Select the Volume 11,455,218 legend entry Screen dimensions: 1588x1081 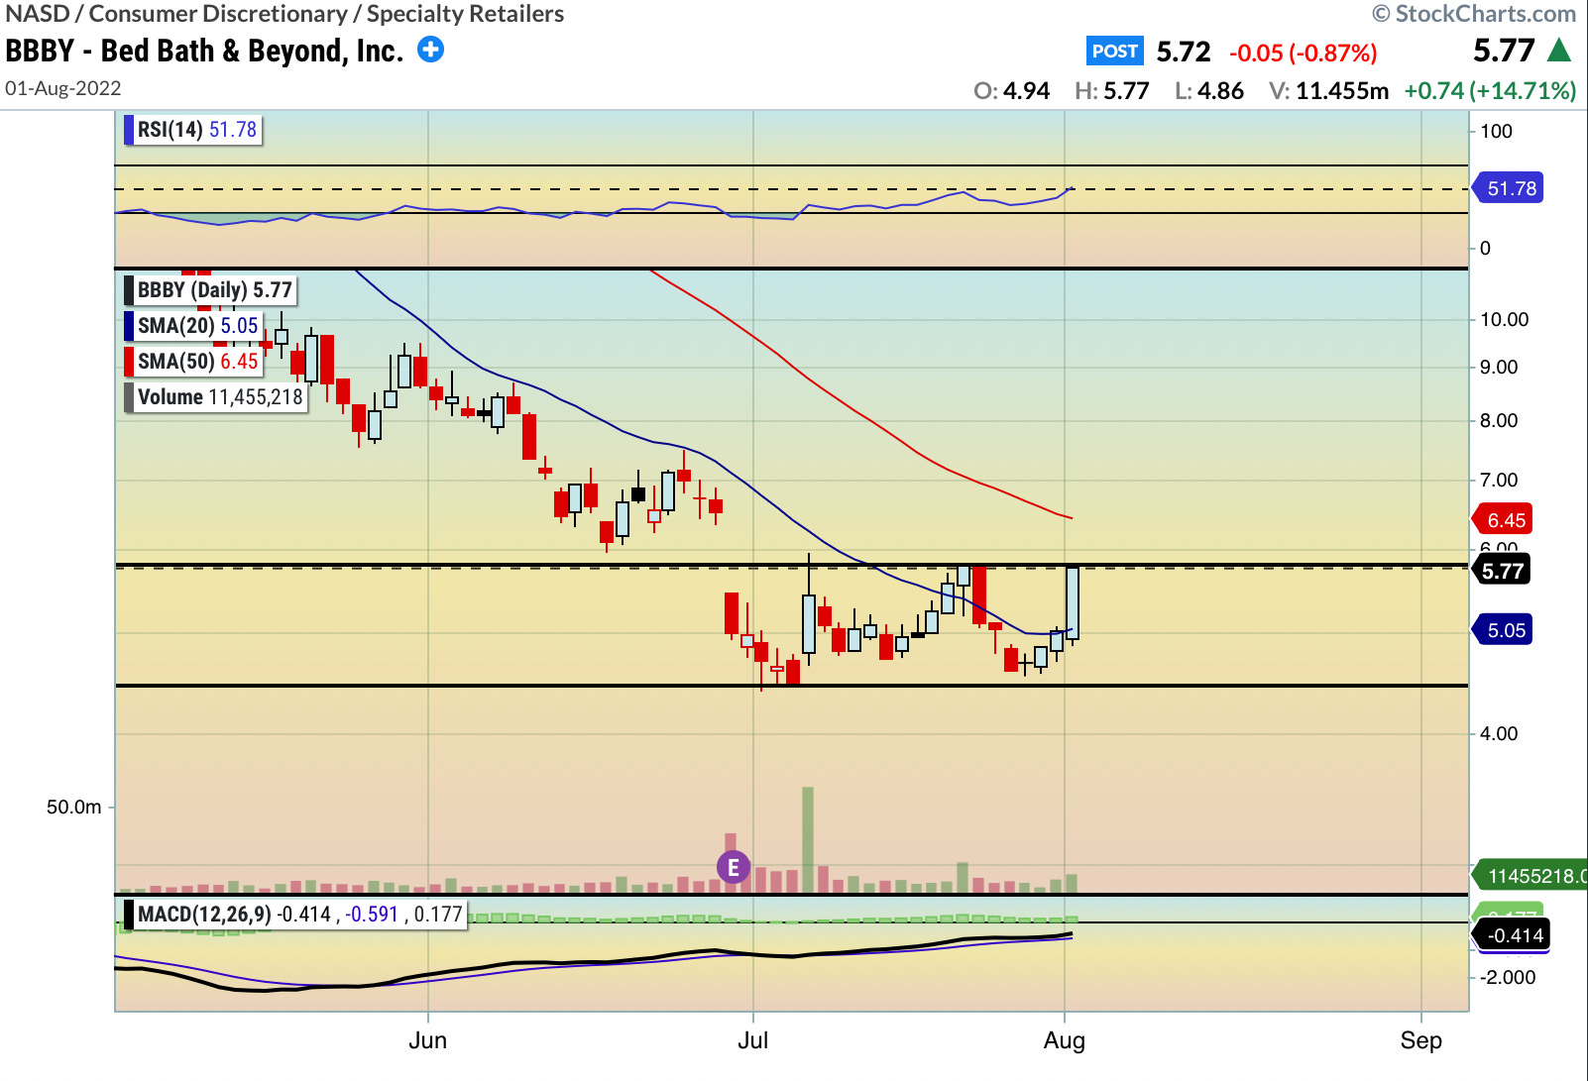pos(215,397)
